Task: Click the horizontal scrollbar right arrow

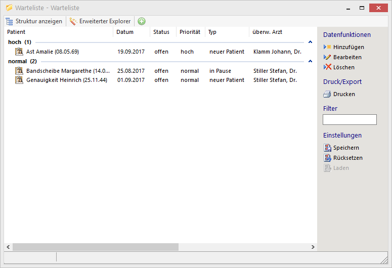Action: (x=313, y=247)
